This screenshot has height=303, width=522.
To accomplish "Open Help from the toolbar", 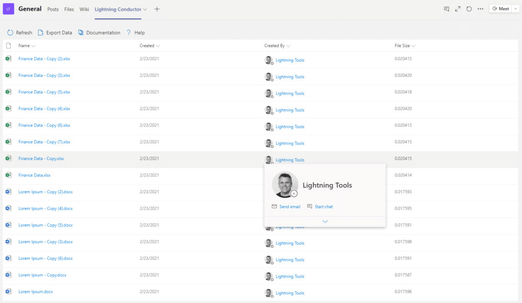I will tap(136, 33).
